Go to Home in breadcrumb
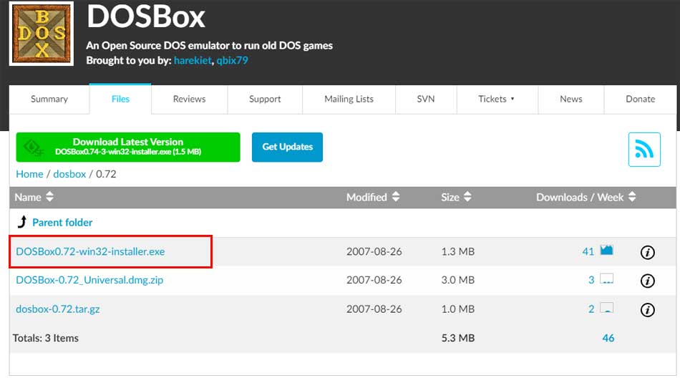Screen dimensions: 680x383 pos(29,174)
